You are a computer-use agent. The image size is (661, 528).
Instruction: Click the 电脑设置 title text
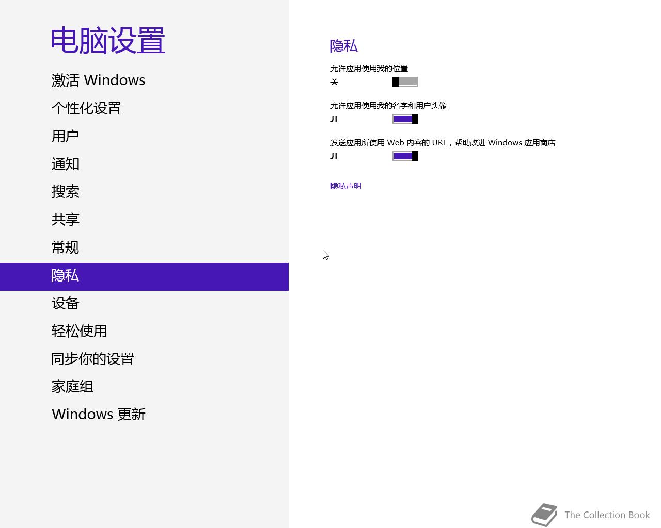tap(108, 41)
